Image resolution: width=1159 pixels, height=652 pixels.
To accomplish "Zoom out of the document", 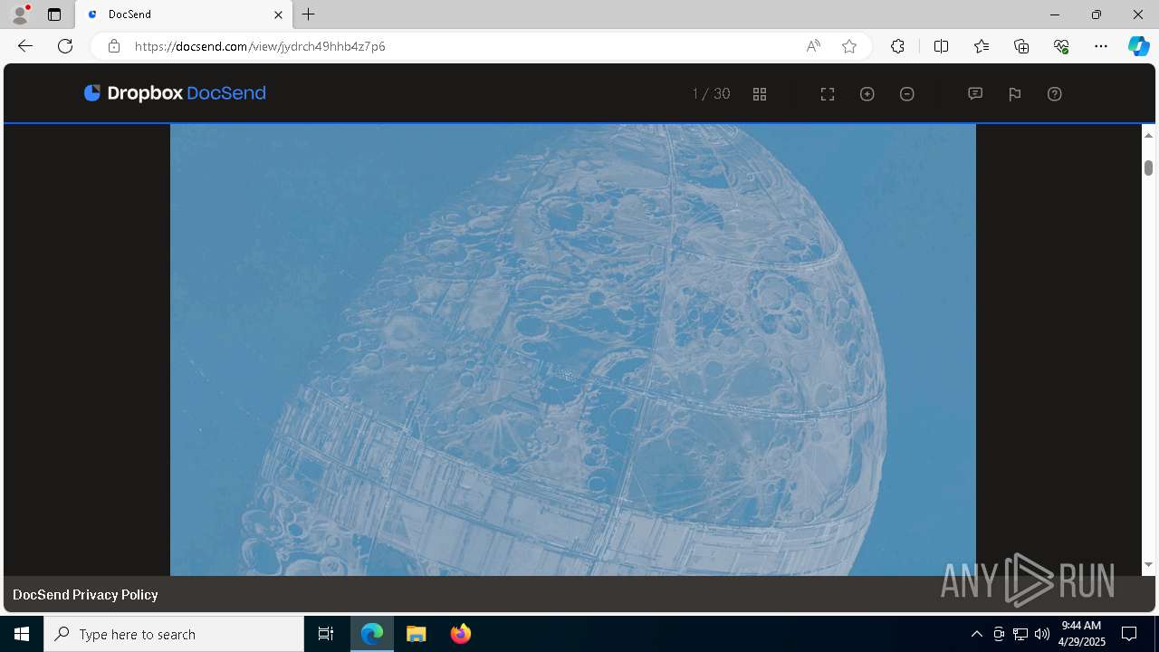I will click(x=907, y=94).
